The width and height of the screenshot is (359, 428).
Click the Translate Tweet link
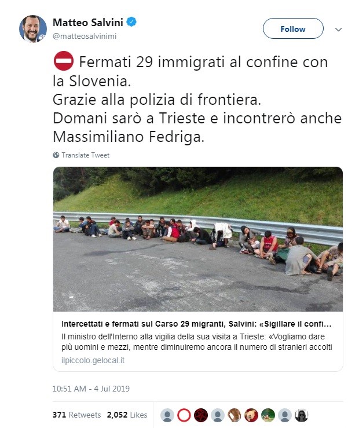point(85,155)
